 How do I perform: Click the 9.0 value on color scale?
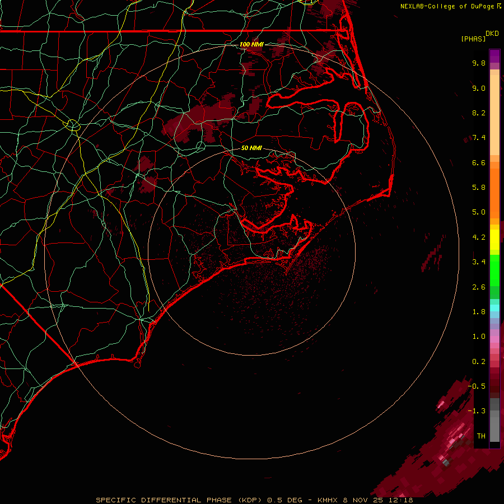point(479,88)
